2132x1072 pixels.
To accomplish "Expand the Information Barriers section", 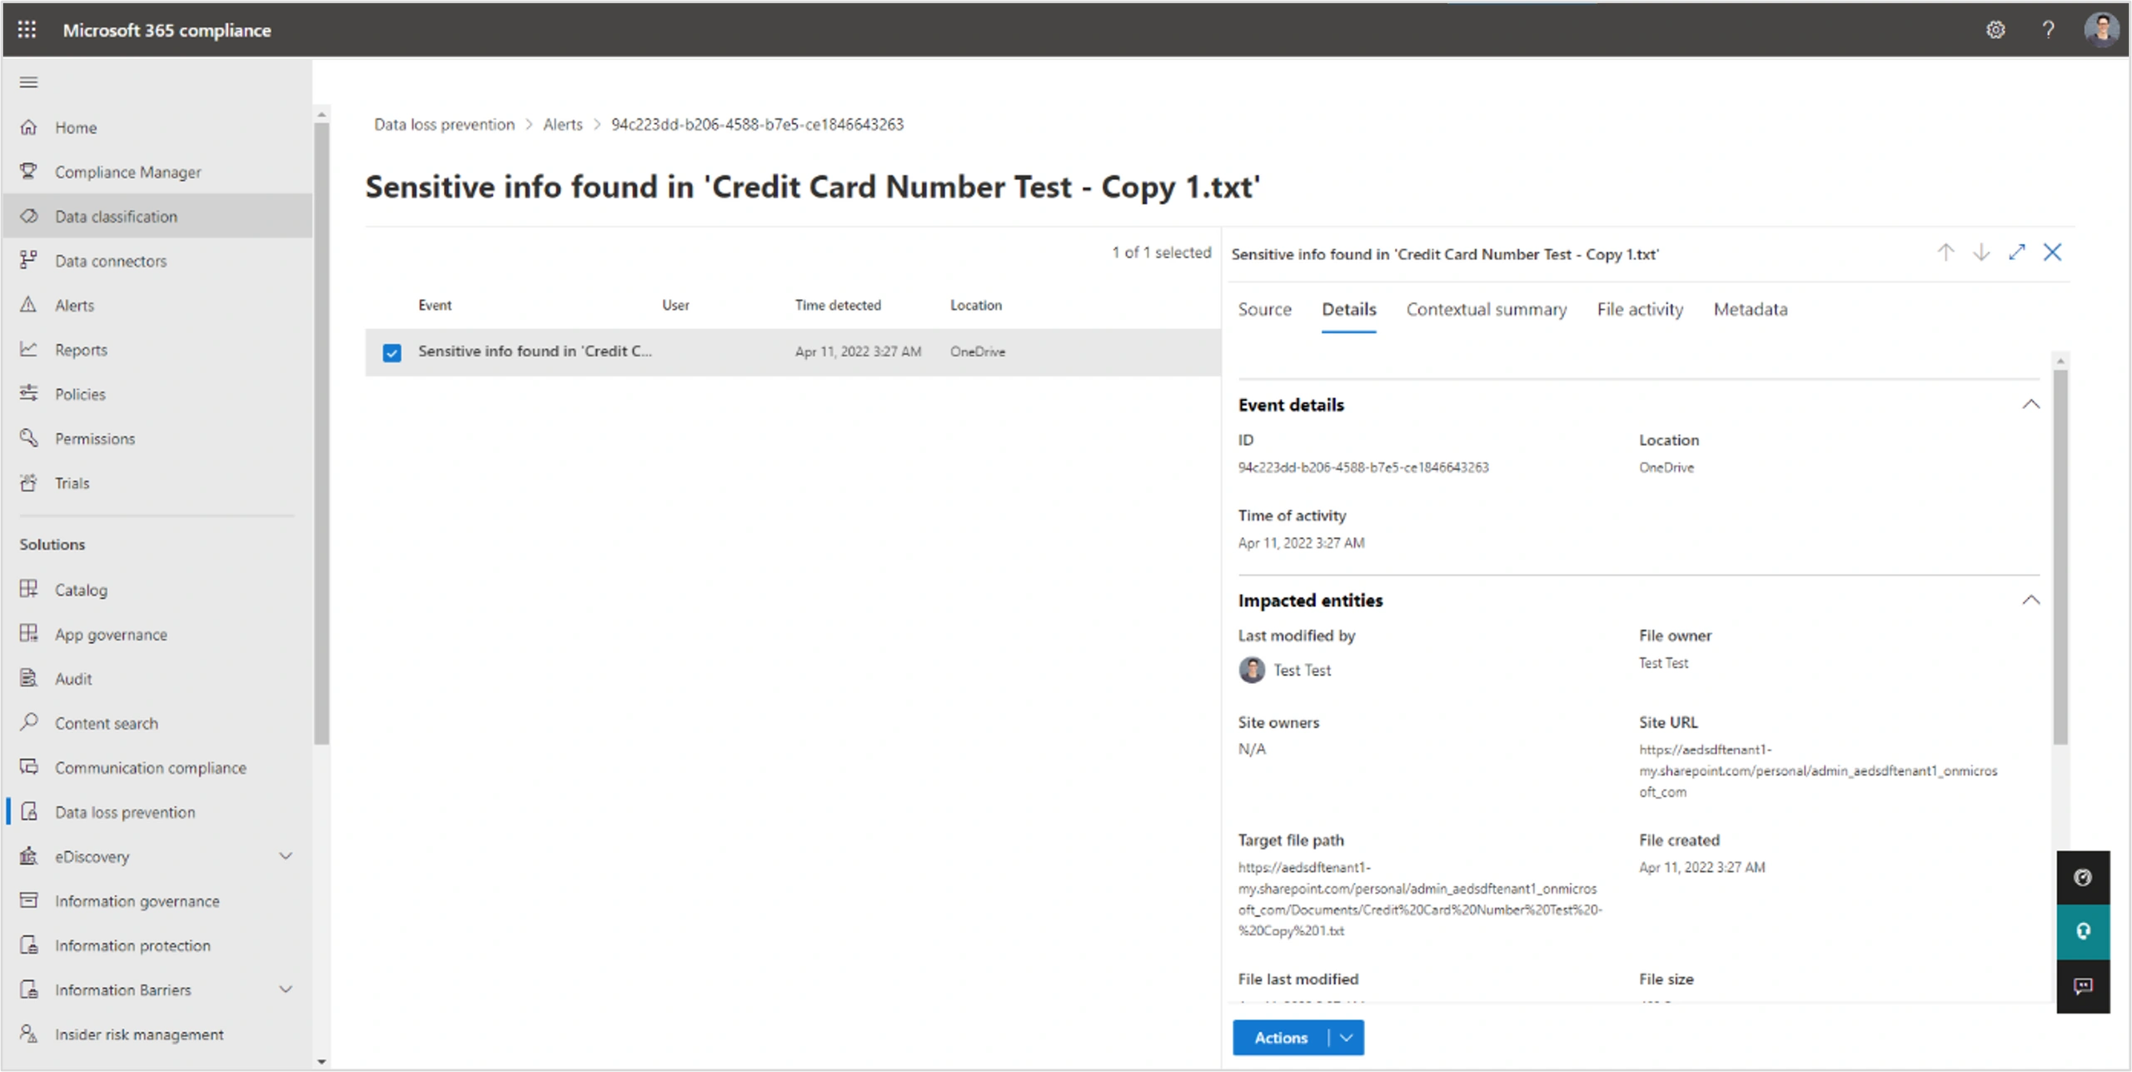I will point(286,990).
